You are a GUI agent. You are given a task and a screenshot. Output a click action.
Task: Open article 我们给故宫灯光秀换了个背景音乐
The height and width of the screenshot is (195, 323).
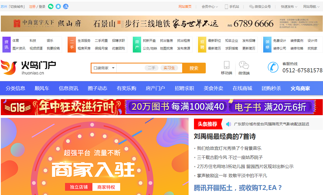click(229, 148)
